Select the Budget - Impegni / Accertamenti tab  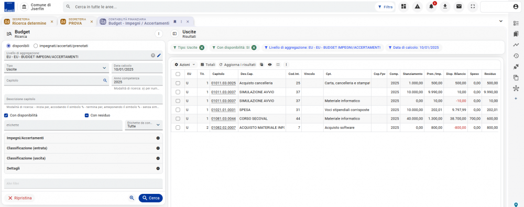pyautogui.click(x=139, y=21)
